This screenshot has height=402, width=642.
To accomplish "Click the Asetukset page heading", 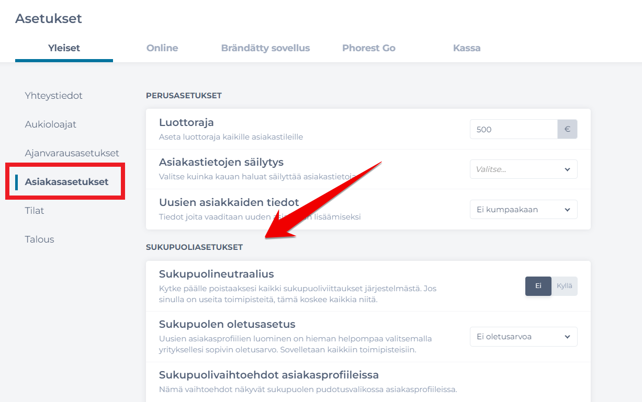I will [x=48, y=18].
